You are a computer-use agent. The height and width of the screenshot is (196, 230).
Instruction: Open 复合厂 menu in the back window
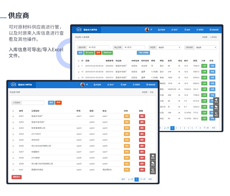click(175, 30)
